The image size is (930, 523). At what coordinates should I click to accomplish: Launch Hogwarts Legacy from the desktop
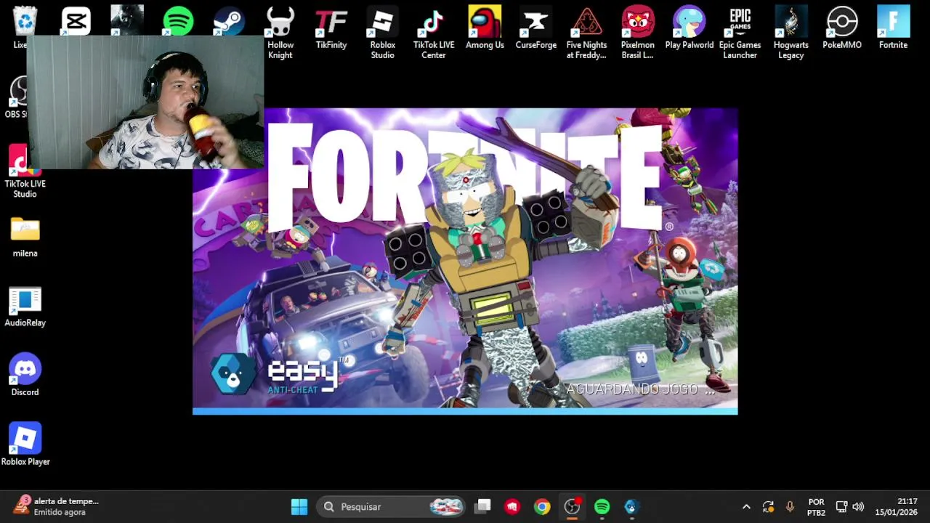tap(791, 33)
